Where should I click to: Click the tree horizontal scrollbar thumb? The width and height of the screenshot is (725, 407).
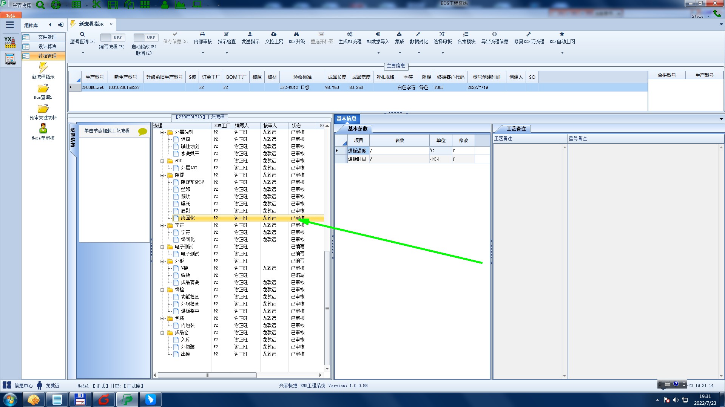click(207, 375)
